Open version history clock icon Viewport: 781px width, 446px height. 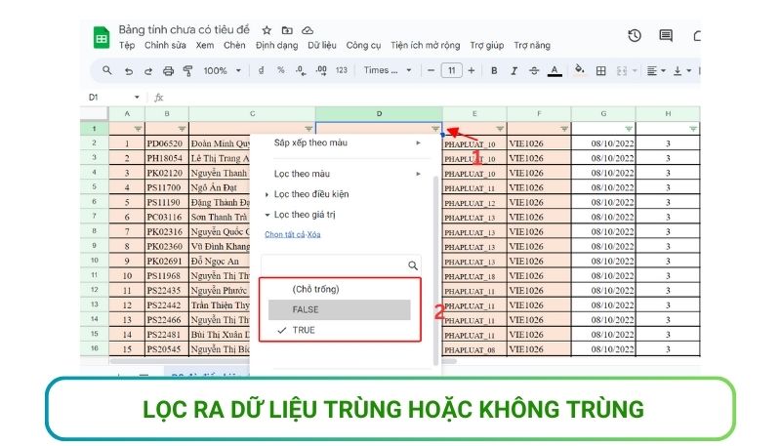[x=634, y=36]
